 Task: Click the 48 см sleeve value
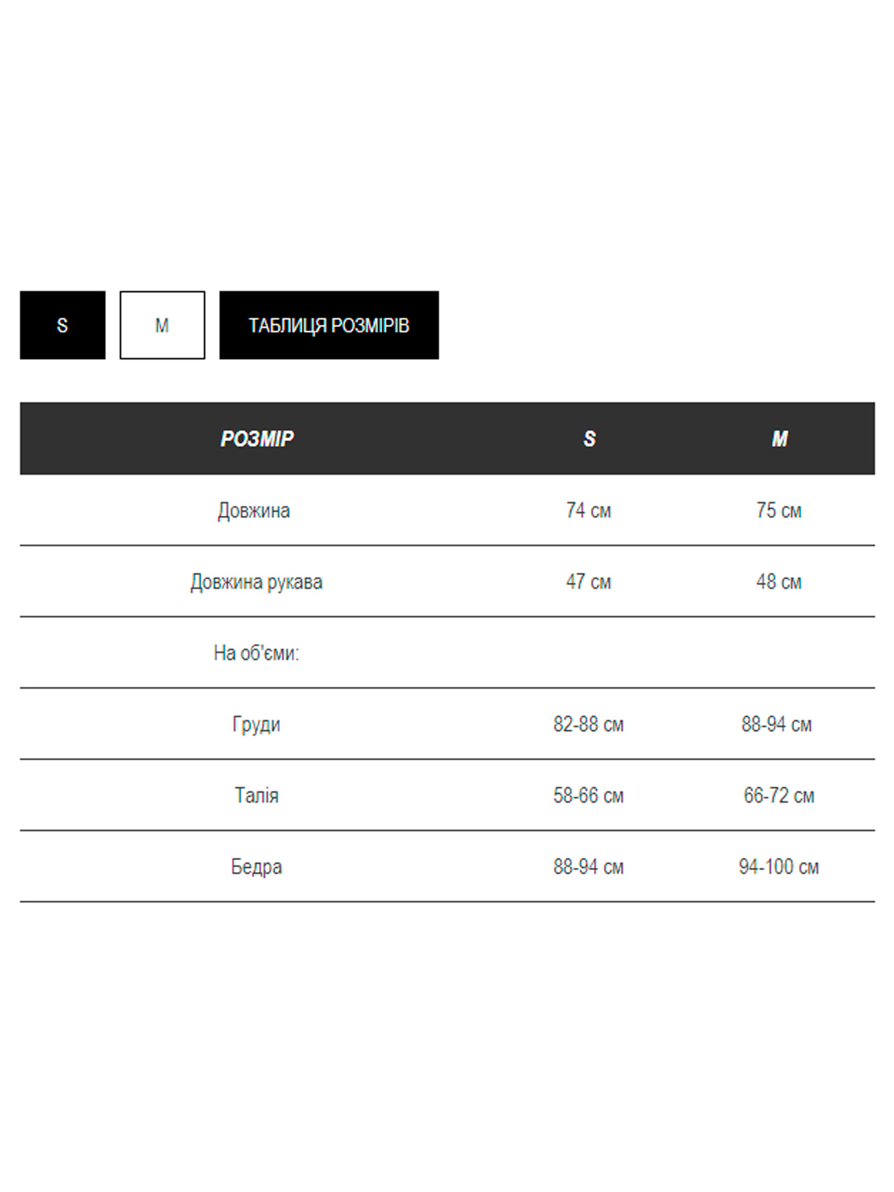click(779, 582)
